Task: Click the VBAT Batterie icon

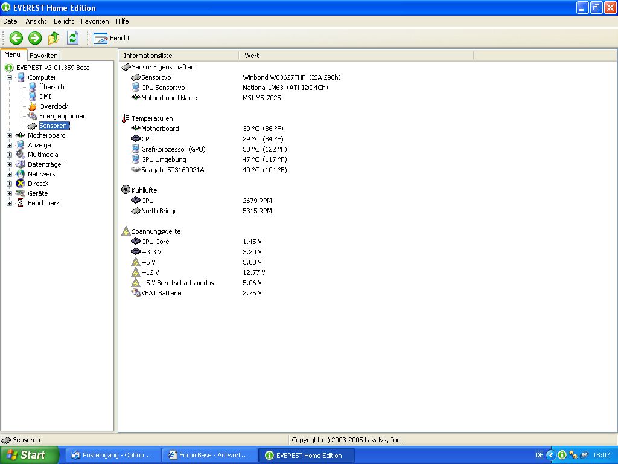Action: click(136, 293)
